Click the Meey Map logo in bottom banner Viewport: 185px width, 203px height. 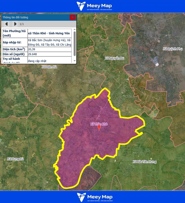coord(94,197)
